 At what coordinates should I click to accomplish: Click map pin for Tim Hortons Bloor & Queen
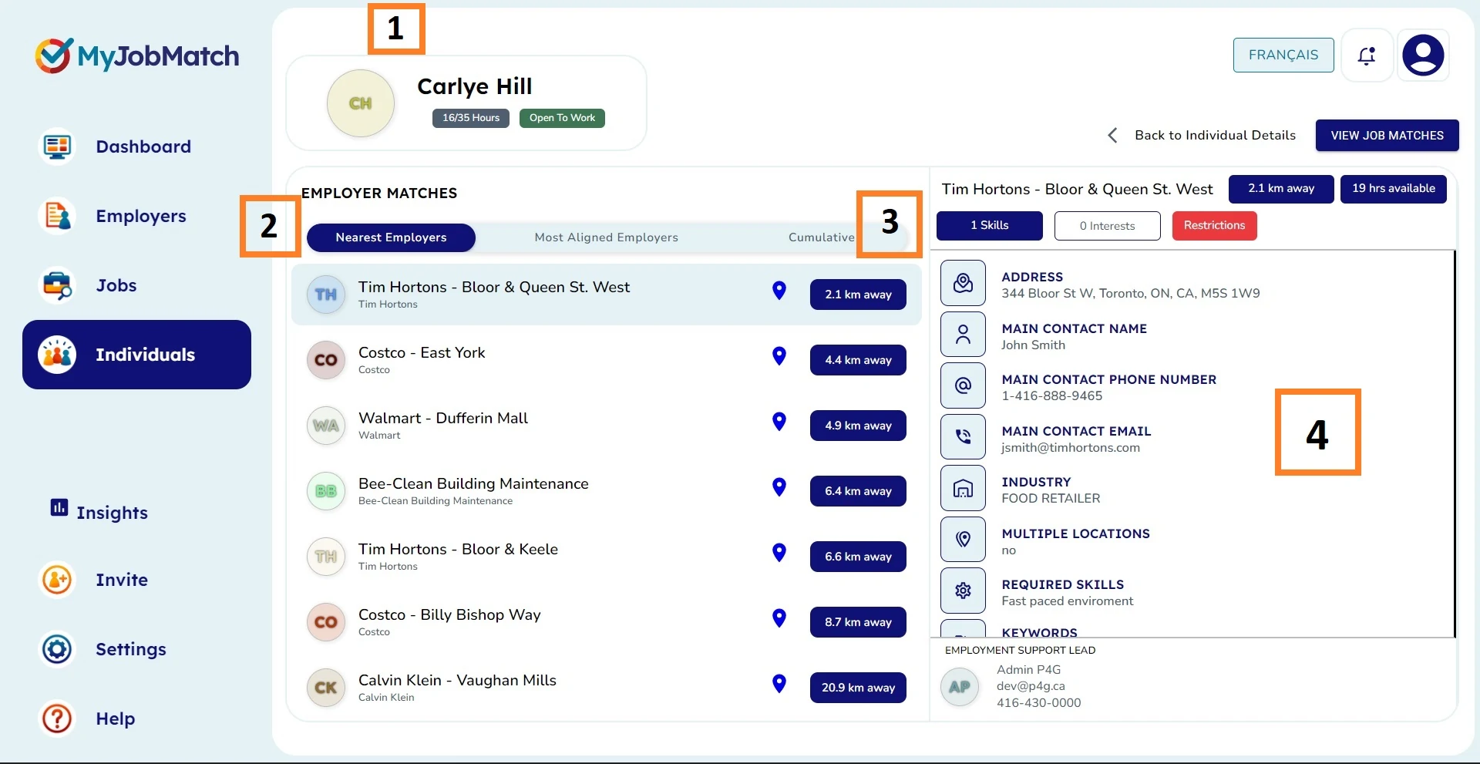[779, 291]
